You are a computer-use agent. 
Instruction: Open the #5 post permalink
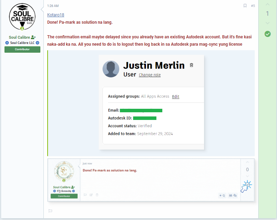pos(253,6)
